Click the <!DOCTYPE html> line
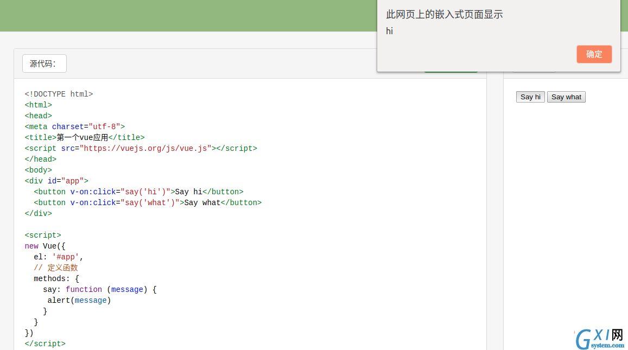 [x=59, y=94]
